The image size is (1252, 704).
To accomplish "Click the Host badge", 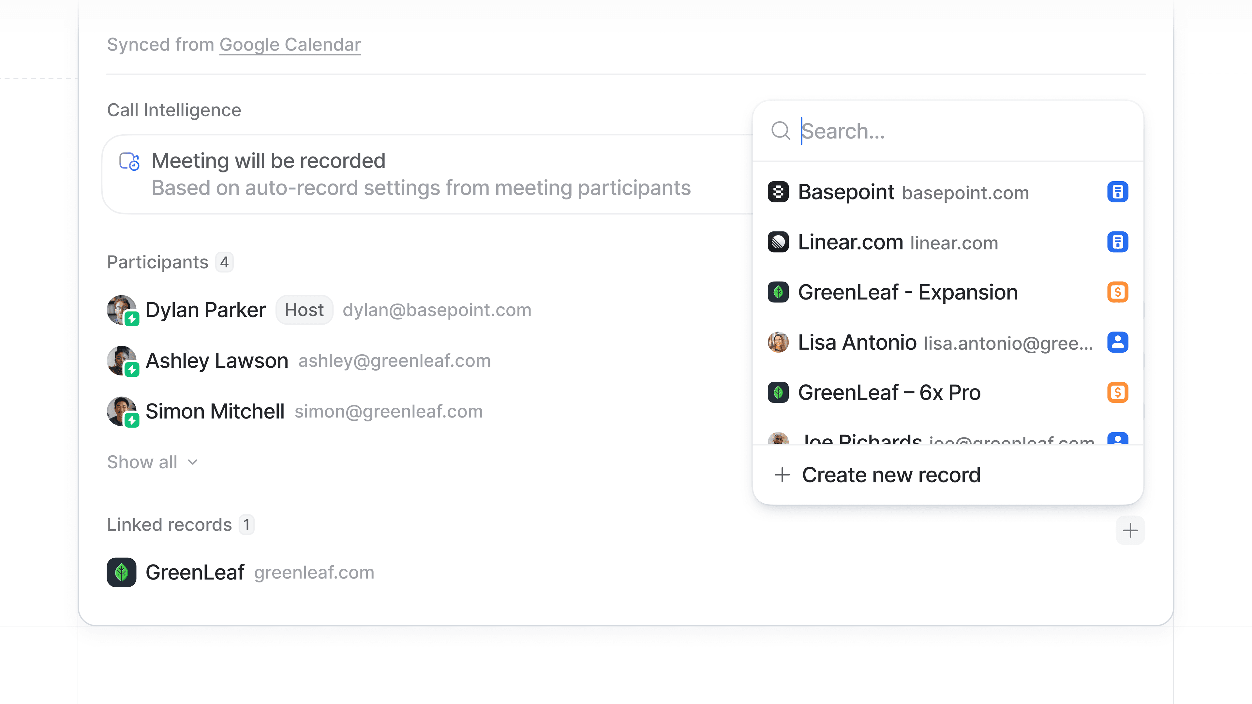I will [x=304, y=310].
